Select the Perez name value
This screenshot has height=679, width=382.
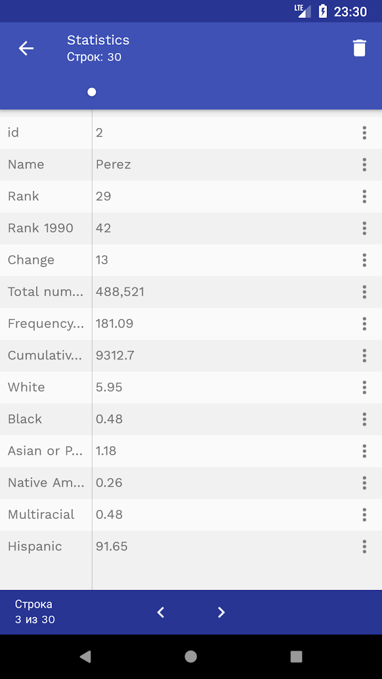114,164
